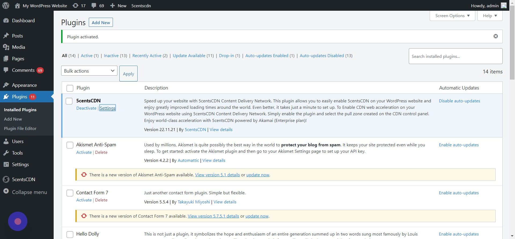Activate the Akismet Anti-Spam plugin
Screen dimensions: 515x239
coord(84,152)
